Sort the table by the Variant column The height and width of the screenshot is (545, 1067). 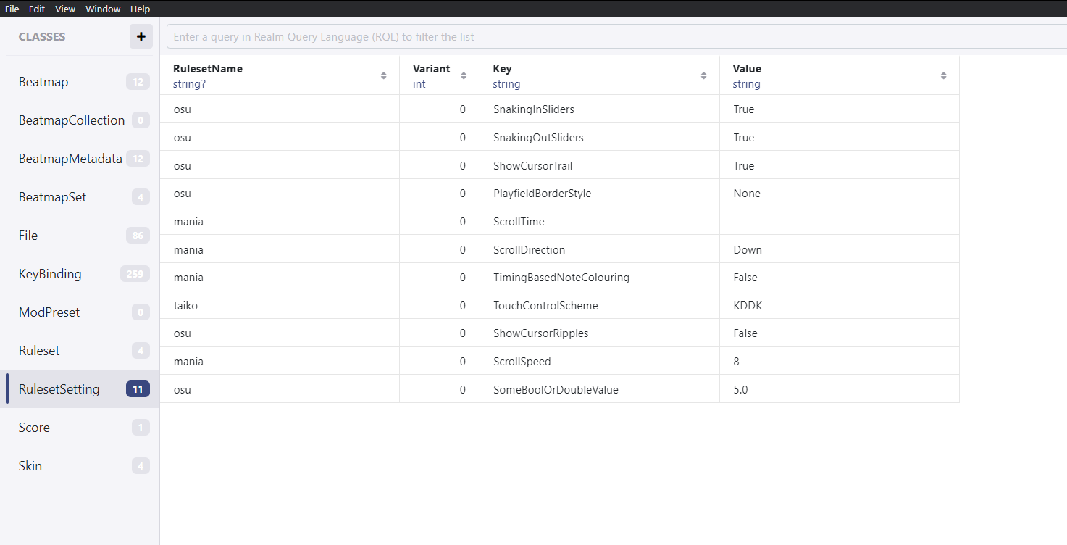464,75
